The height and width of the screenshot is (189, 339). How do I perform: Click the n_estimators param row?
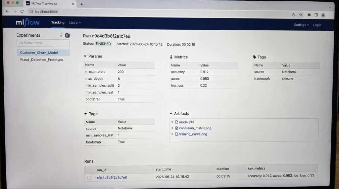[x=119, y=72]
